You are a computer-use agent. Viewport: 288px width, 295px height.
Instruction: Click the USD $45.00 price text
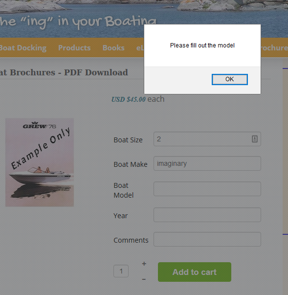(129, 99)
